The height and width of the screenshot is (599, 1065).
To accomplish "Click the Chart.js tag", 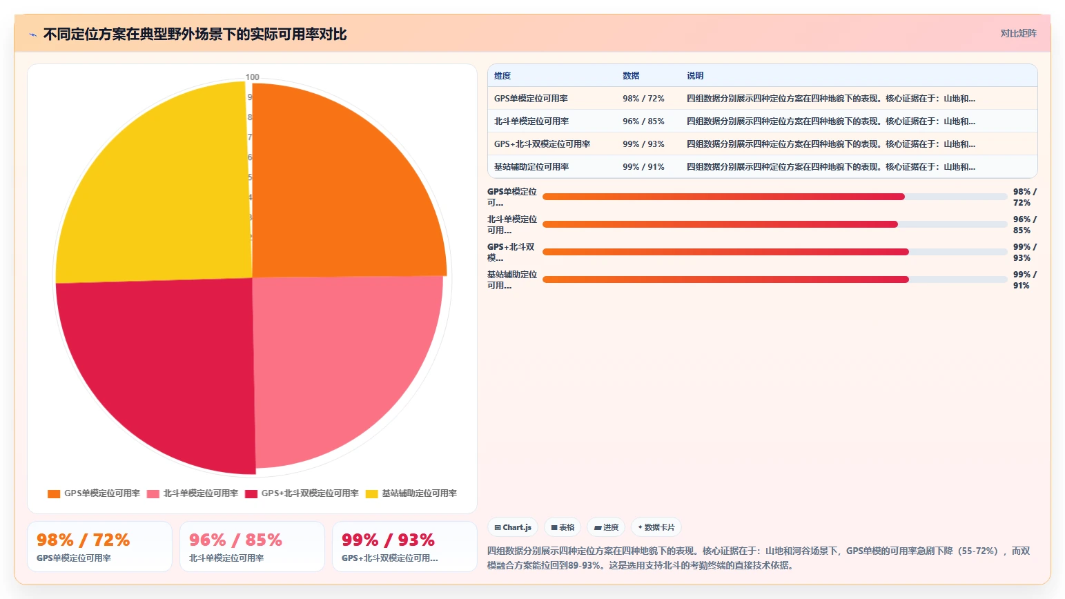I will click(513, 527).
